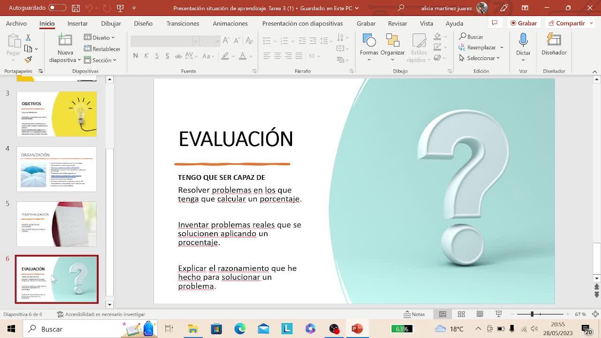The image size is (601, 338).
Task: Toggle the Notas pane
Action: (414, 314)
